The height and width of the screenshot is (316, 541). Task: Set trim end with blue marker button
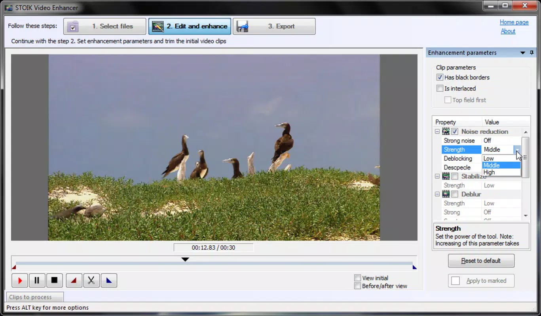109,280
